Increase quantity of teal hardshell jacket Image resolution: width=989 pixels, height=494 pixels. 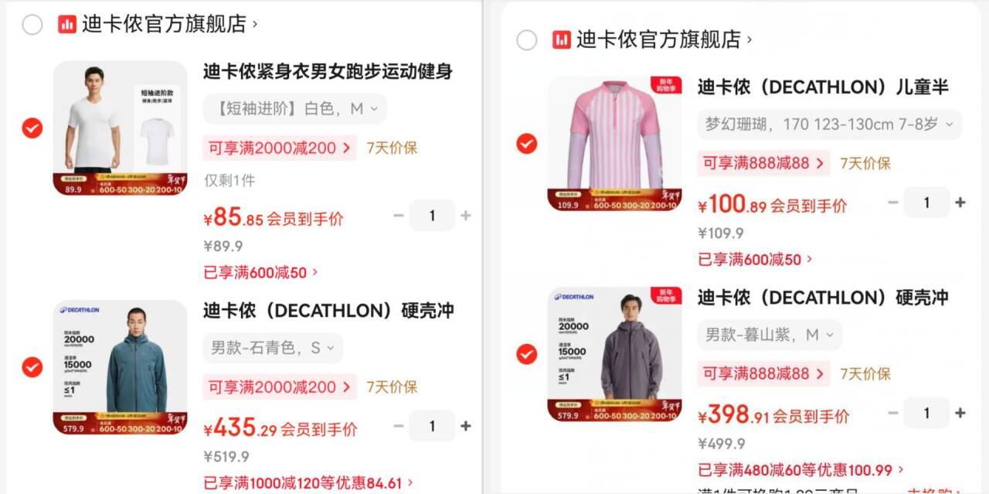click(x=466, y=426)
